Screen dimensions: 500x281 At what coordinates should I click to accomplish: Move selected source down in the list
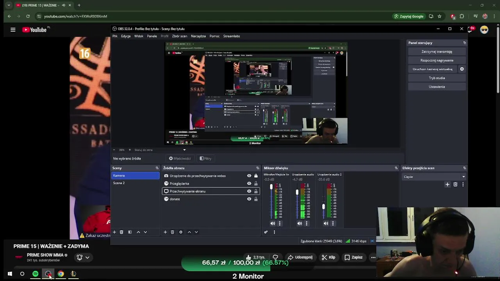(x=196, y=232)
